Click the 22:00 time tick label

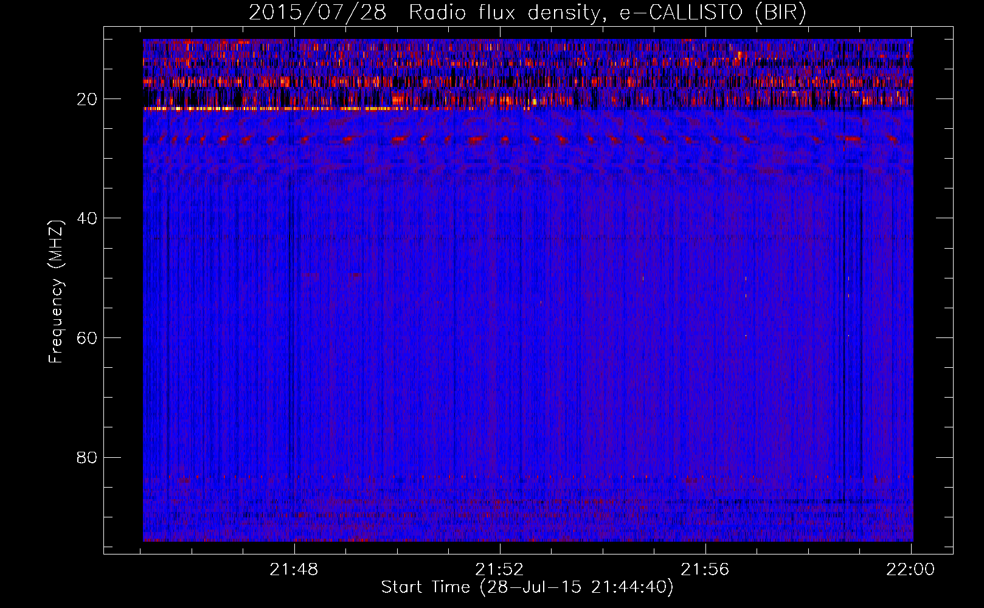910,570
